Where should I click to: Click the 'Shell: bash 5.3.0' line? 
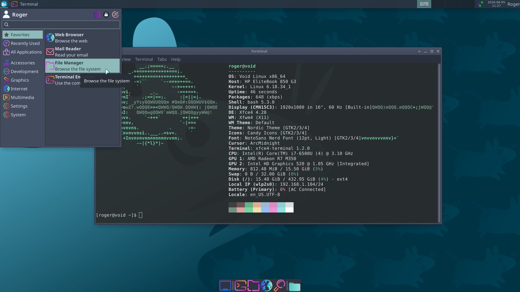252,102
